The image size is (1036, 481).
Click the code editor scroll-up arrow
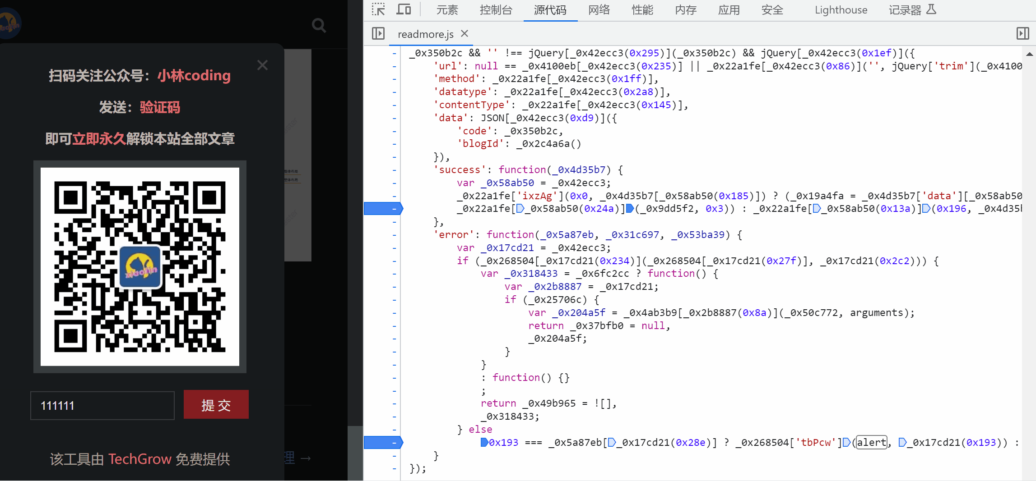1029,54
